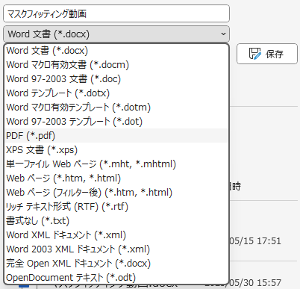Select OpenDocument テキスト (*.odt)
The image size is (300, 289).
click(x=116, y=278)
